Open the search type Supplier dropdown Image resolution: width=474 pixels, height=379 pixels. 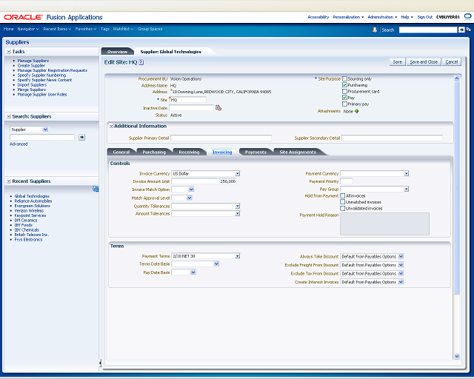point(45,130)
